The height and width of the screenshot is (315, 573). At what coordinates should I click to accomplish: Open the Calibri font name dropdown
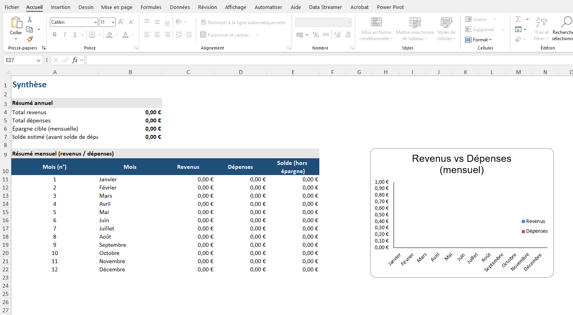point(95,22)
